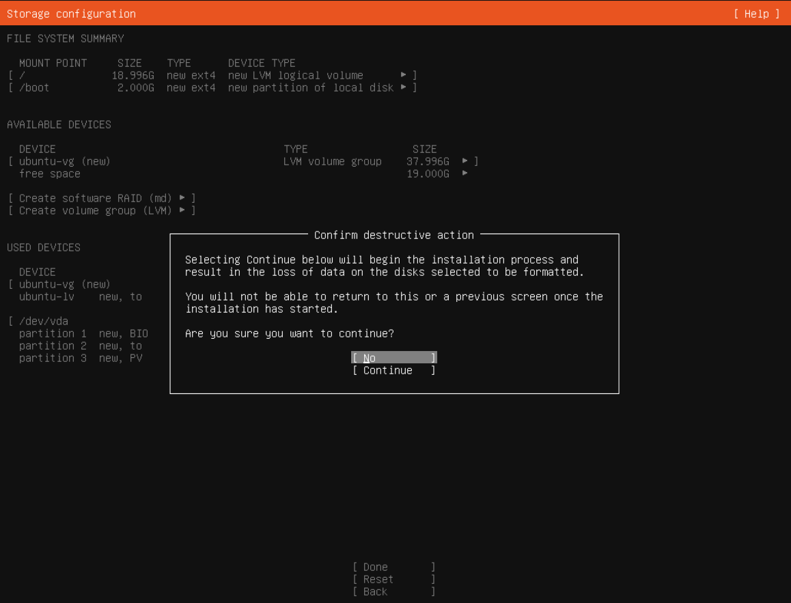Open the free space 19.000G arrow
The image size is (791, 603).
[464, 173]
